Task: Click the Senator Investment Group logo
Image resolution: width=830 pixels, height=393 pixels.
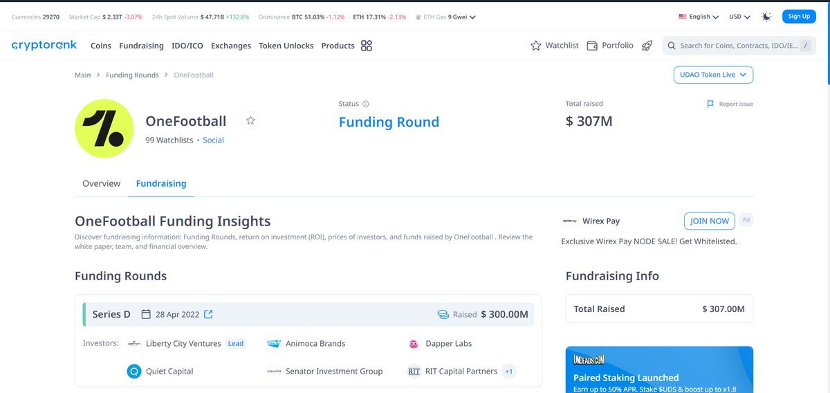Action: click(274, 372)
